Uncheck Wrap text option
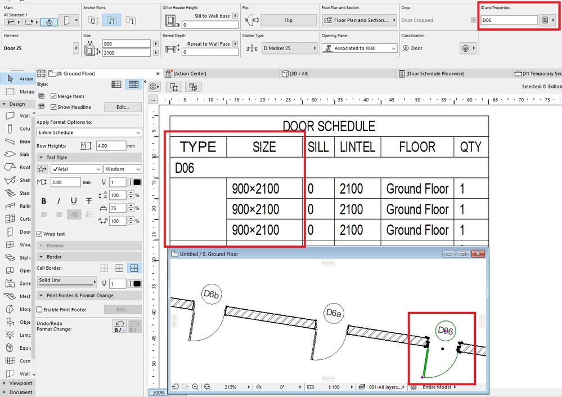 [x=40, y=234]
